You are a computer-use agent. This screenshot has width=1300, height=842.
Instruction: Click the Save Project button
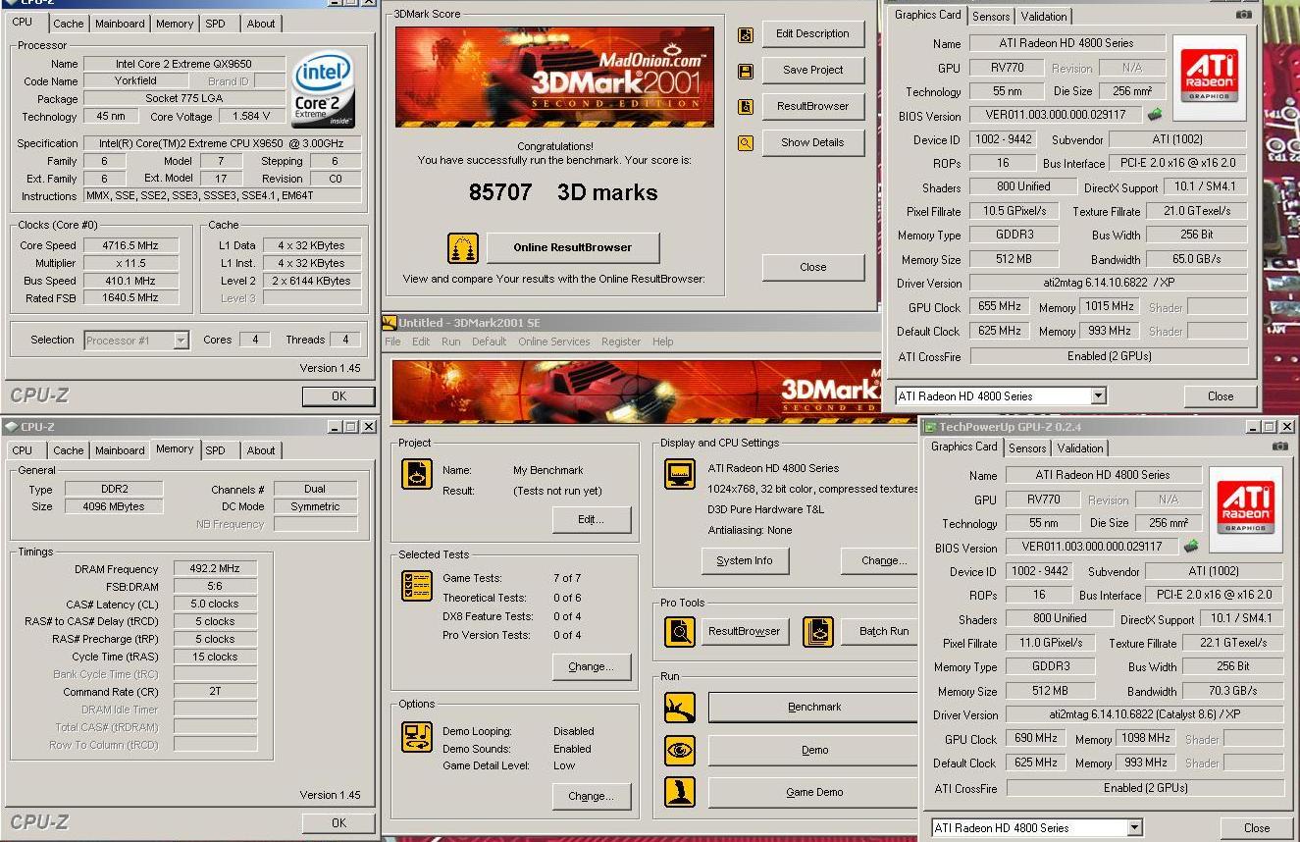[x=813, y=70]
